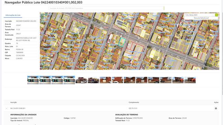Click the Navegador Público Lote page title
223x125 pixels.
[44, 2]
